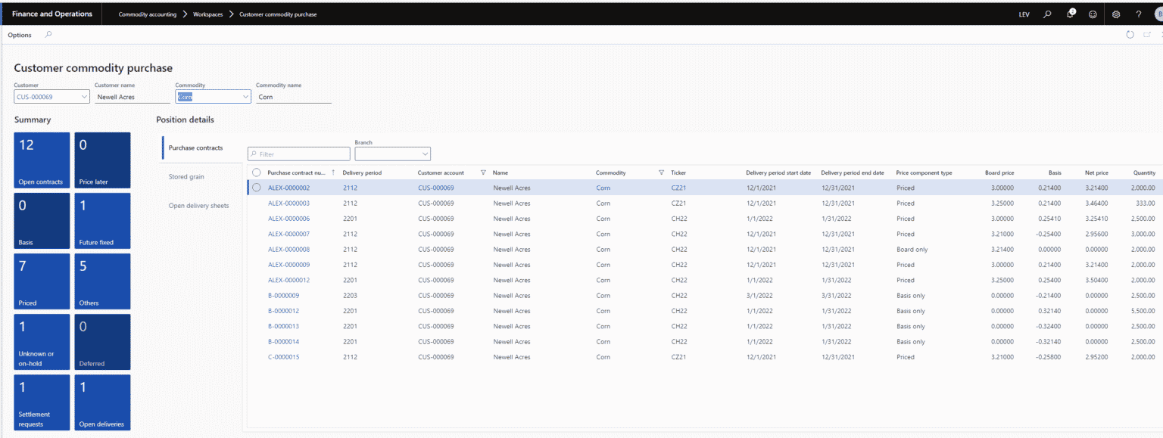1163x438 pixels.
Task: Open page in new window icon
Action: tap(1146, 34)
